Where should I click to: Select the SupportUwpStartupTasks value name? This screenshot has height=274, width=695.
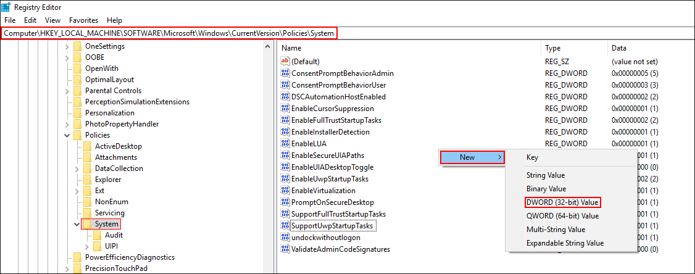[x=333, y=226]
